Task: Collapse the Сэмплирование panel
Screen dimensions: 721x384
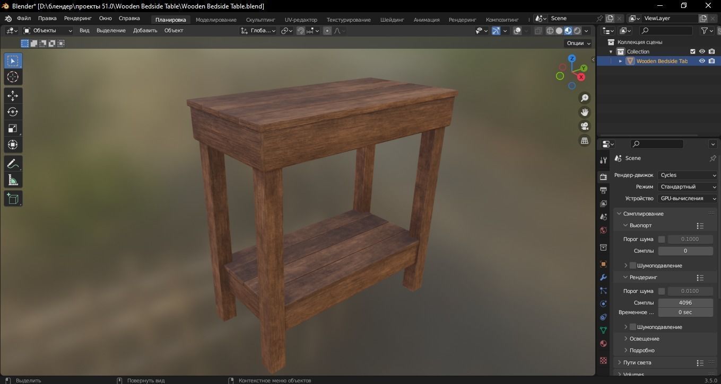Action: click(x=643, y=213)
